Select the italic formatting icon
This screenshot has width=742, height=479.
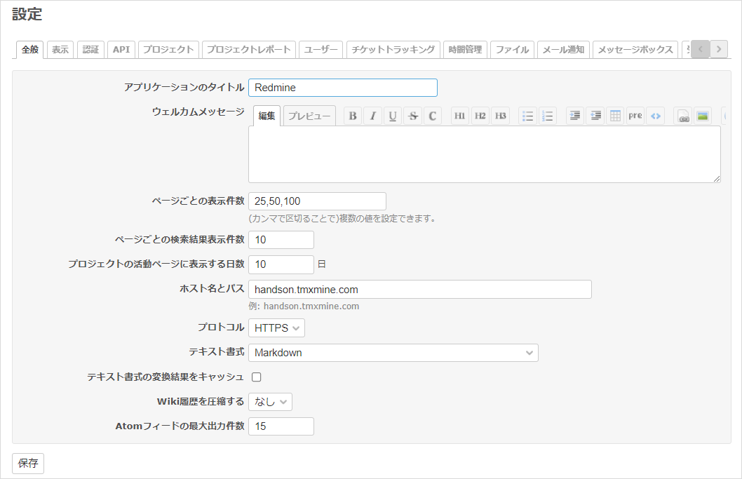[x=373, y=116]
